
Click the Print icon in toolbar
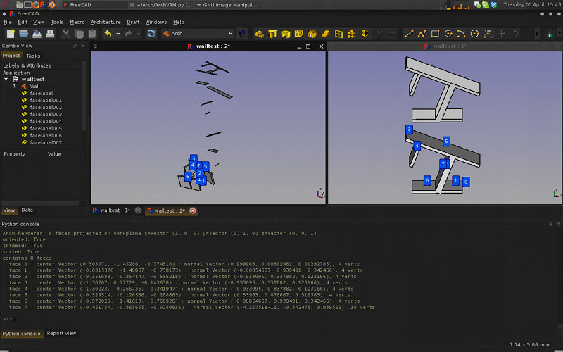click(50, 34)
